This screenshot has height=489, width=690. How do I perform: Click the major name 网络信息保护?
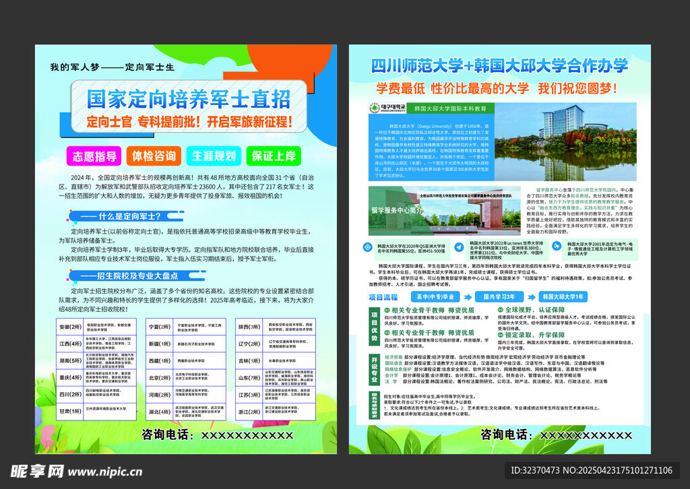coord(398,369)
